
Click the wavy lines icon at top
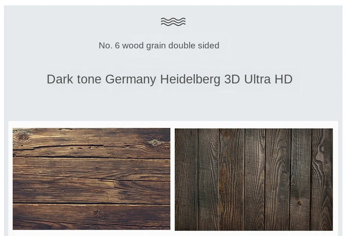tap(173, 22)
